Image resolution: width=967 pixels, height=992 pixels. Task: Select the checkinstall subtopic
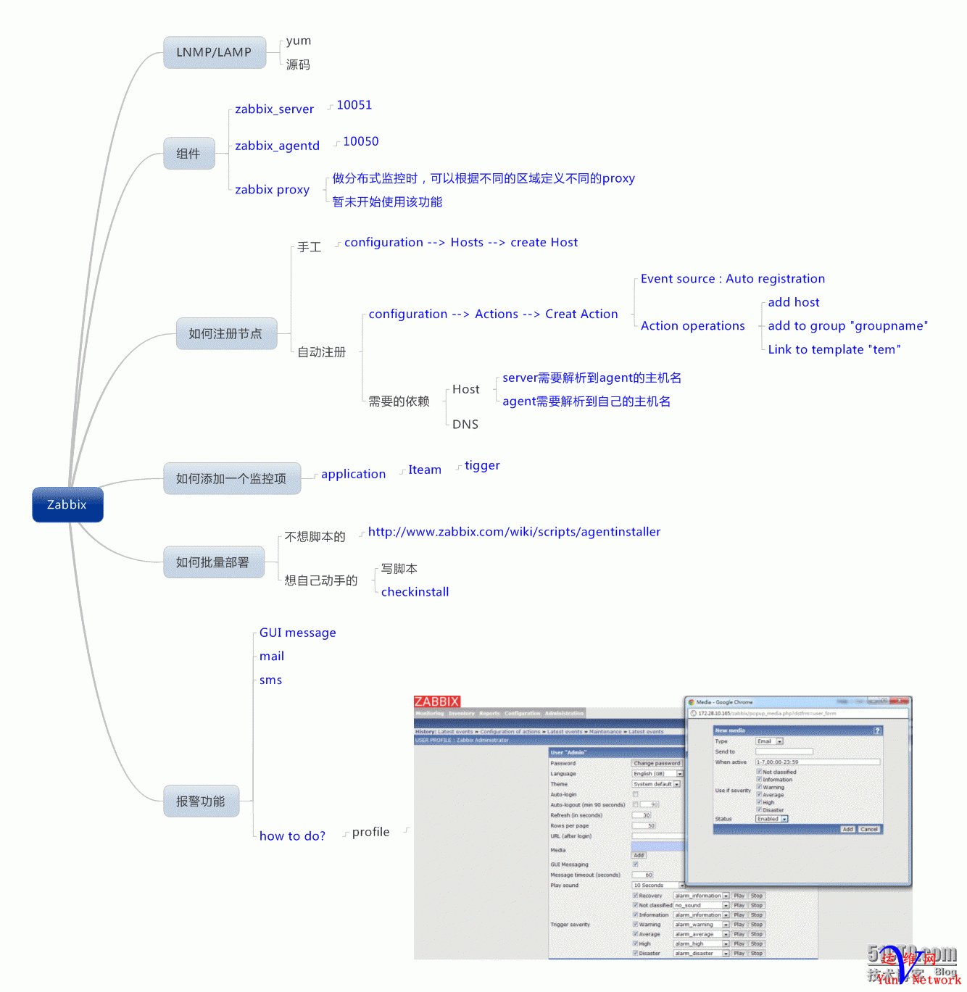415,592
